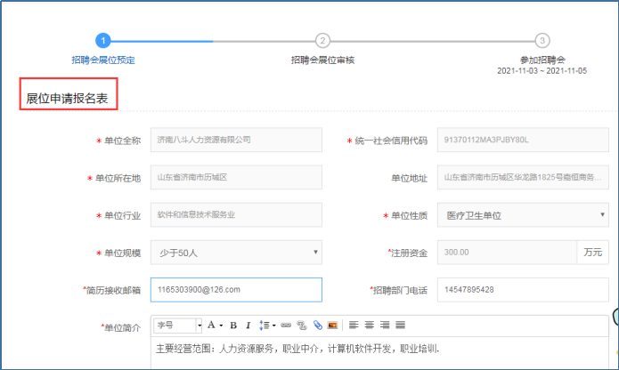
Task: Select step 3 参加招聘会
Action: [x=542, y=41]
